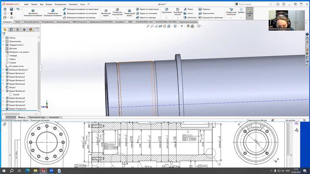Select Extruded Boss/Base tool
This screenshot has width=310, height=174.
33,13
